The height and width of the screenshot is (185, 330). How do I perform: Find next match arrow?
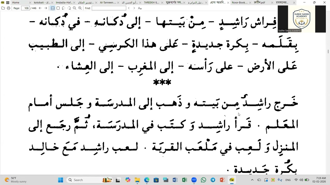134,8
